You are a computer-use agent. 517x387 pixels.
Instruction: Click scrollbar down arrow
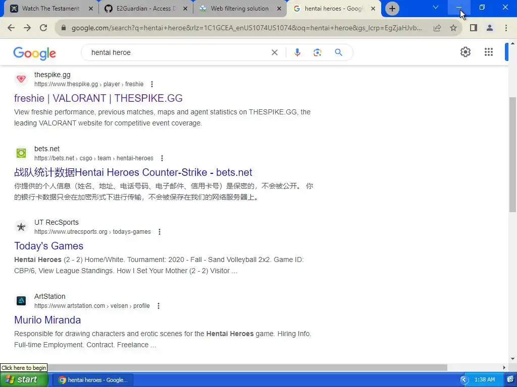[x=512, y=359]
